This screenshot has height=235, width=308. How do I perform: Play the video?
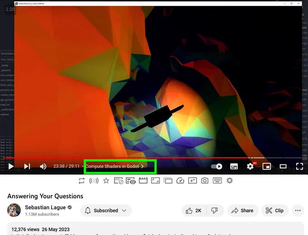11,166
